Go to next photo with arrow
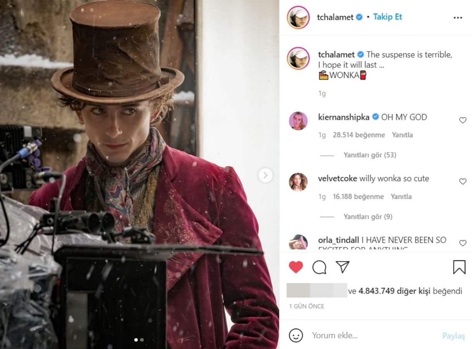The width and height of the screenshot is (472, 349). pos(265,175)
